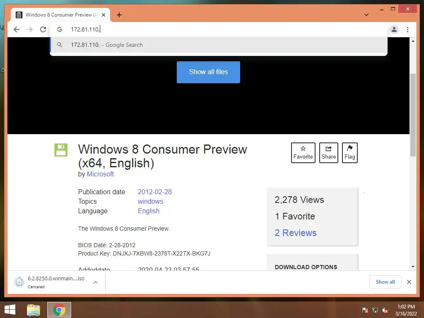Reload the current page

pos(43,29)
